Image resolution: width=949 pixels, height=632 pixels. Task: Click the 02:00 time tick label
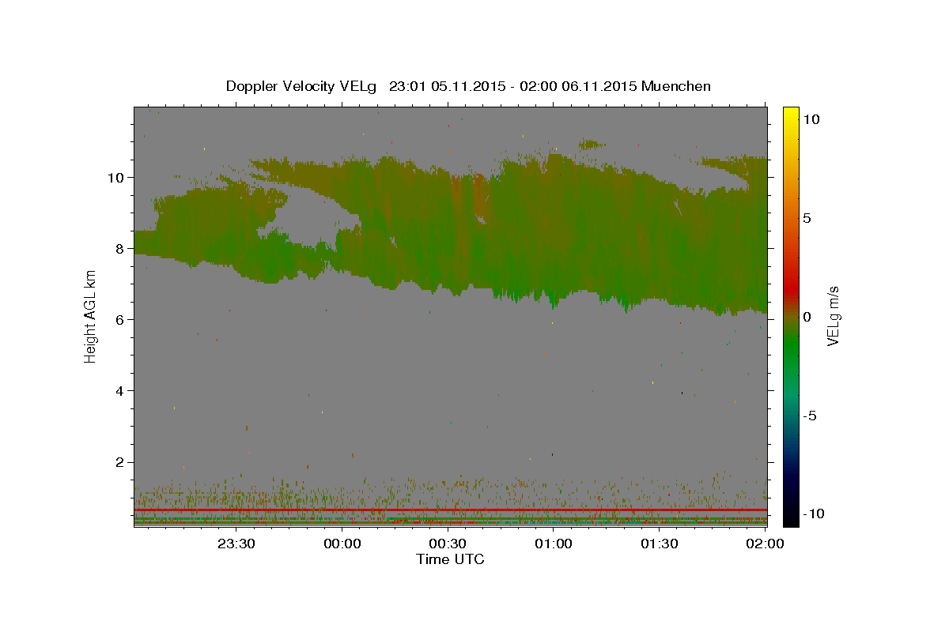pyautogui.click(x=764, y=544)
